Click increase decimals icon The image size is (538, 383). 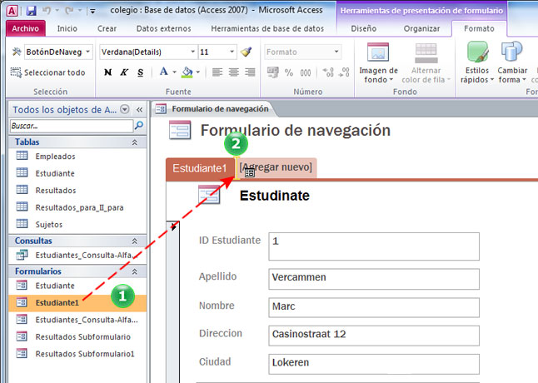click(x=328, y=72)
